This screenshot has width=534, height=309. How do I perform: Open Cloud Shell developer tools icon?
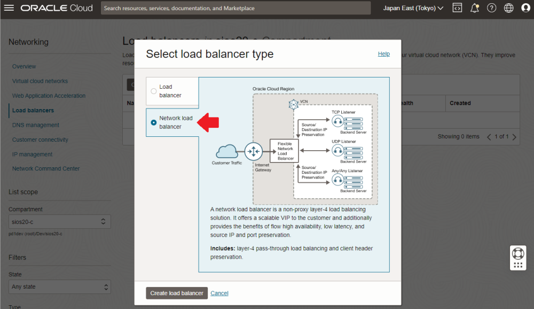[x=457, y=8]
